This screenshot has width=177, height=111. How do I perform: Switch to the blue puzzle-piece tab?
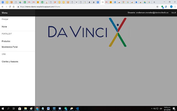[136, 2]
